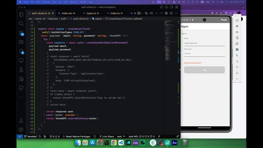Toggle Primary Side Bar layout icon

click(x=161, y=7)
